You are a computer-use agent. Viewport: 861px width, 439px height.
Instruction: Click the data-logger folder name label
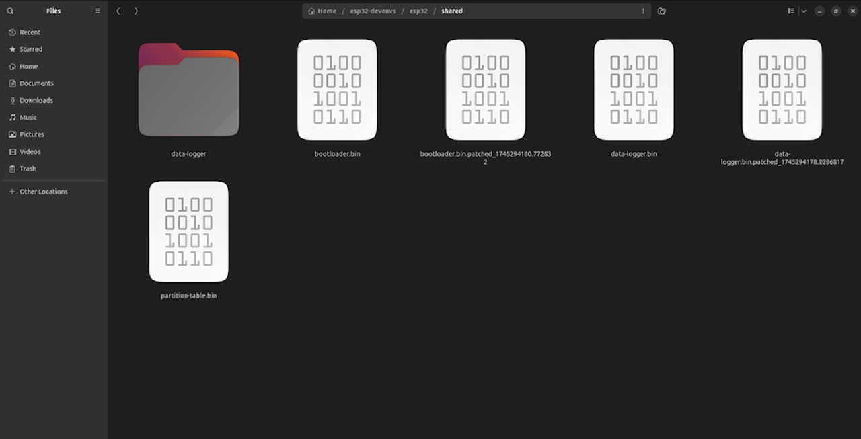point(189,154)
